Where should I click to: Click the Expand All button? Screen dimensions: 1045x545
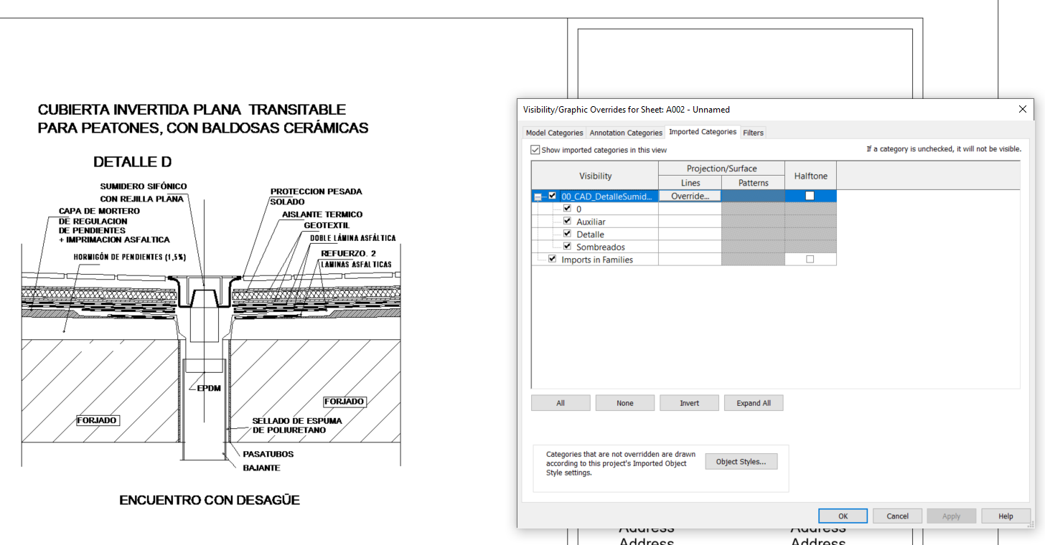pyautogui.click(x=754, y=403)
